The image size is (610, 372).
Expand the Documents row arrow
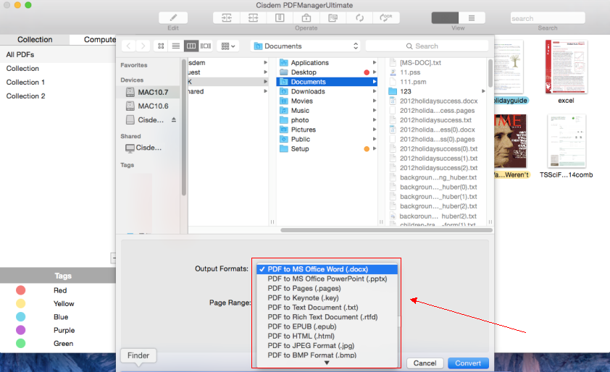click(375, 82)
